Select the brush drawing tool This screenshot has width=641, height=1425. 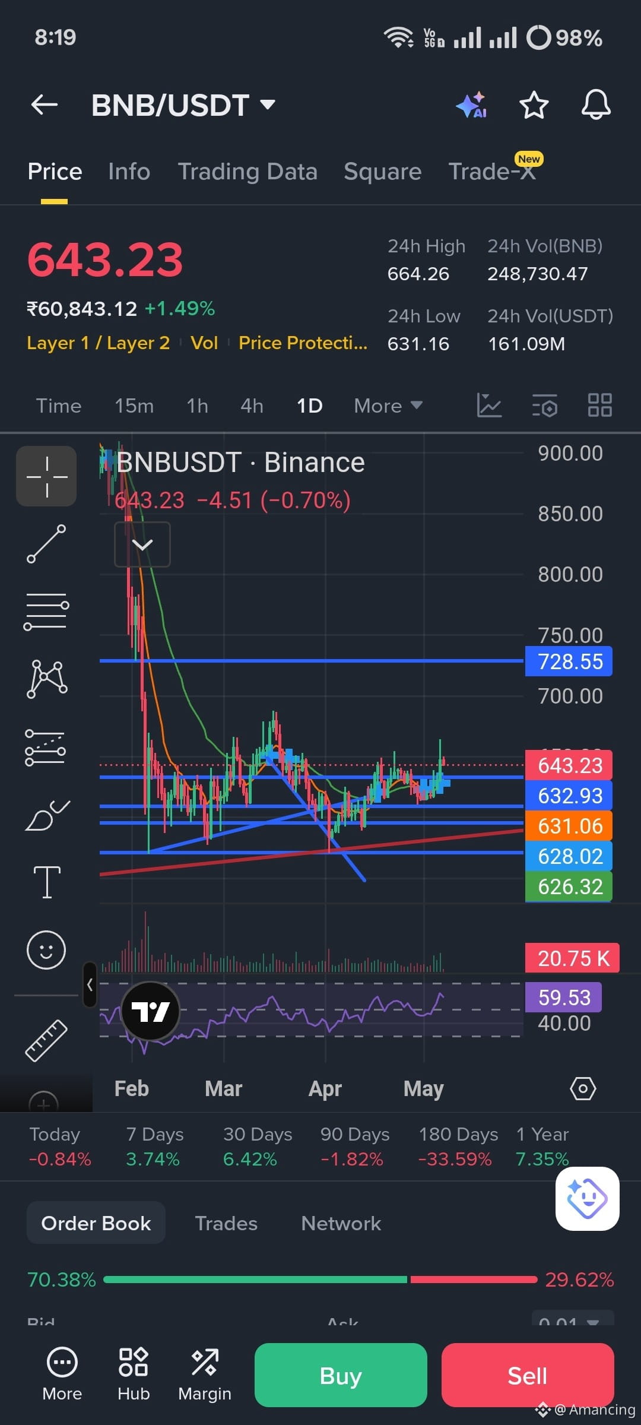47,815
